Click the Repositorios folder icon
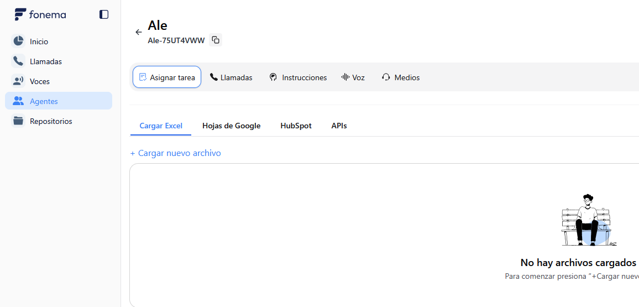This screenshot has height=307, width=639. 18,121
